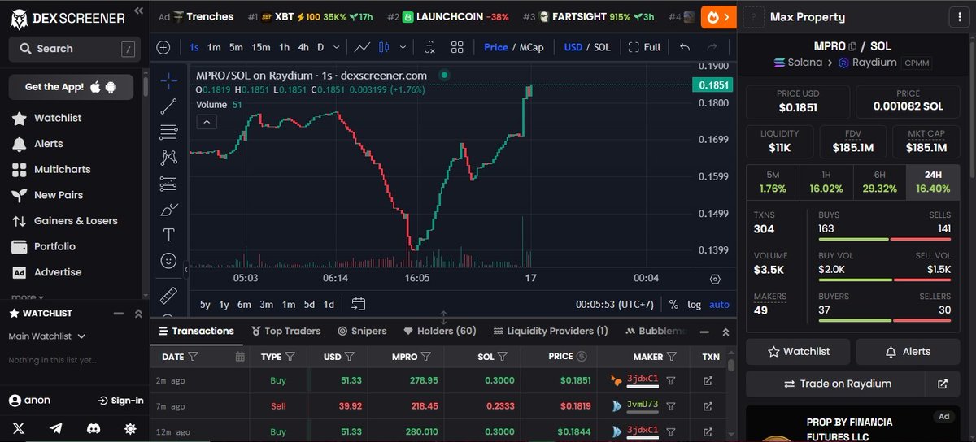Switch to Top Traders tab
976x442 pixels.
pyautogui.click(x=285, y=331)
